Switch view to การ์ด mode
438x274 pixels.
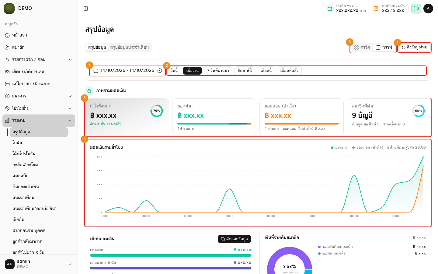coord(362,47)
